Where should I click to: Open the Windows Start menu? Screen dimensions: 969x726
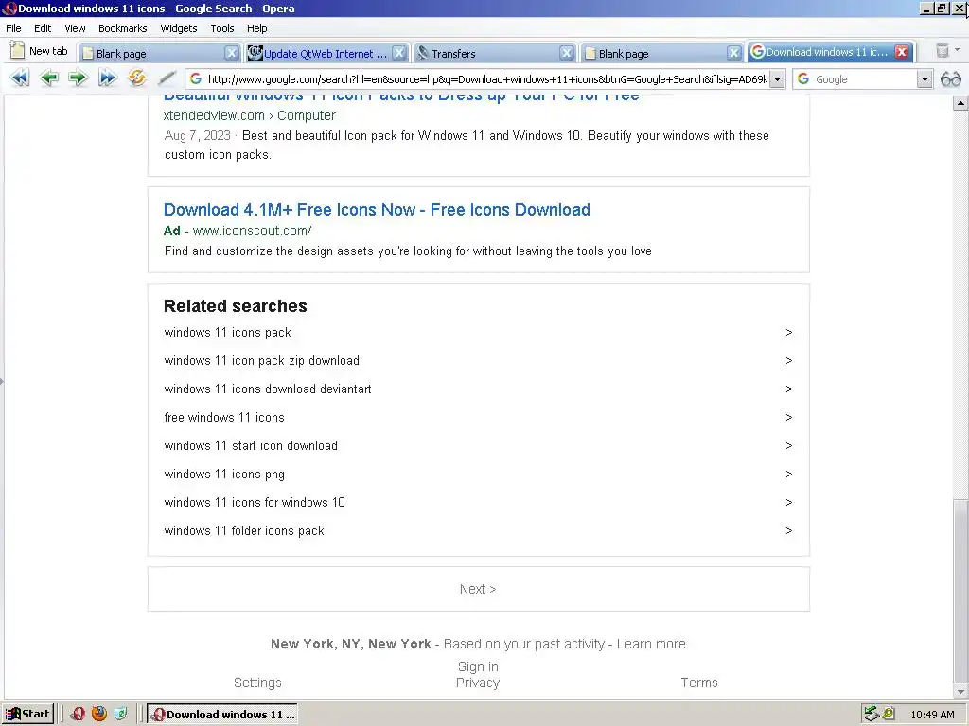pos(27,715)
